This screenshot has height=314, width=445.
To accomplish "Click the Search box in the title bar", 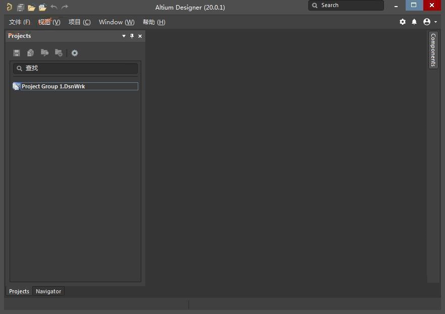I will pos(346,6).
